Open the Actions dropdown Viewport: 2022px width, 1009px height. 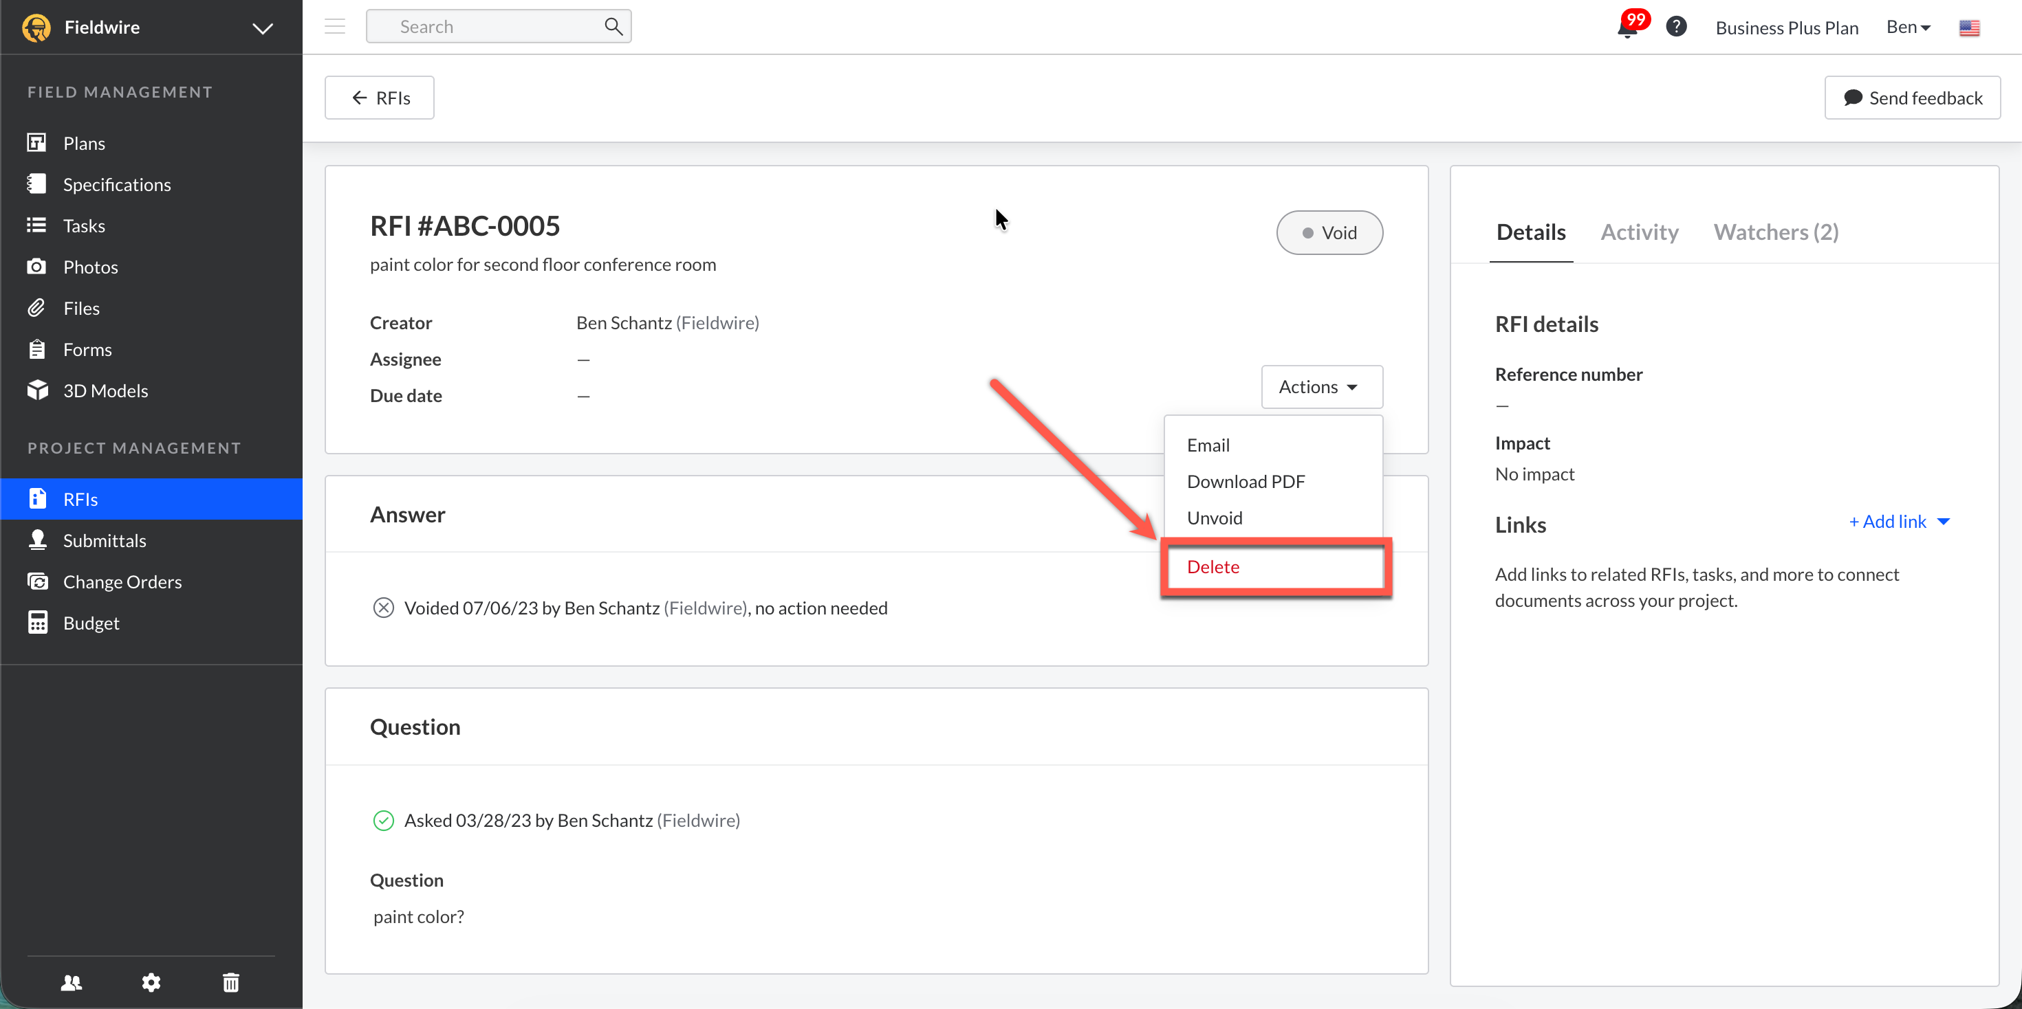click(x=1322, y=387)
